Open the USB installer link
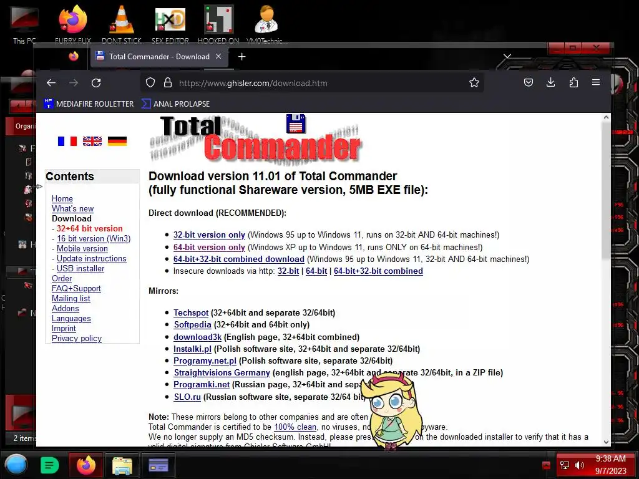Screen dimensions: 639x479 click(80, 268)
